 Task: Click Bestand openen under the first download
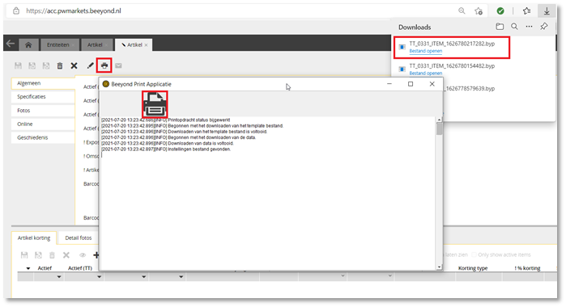[x=426, y=51]
